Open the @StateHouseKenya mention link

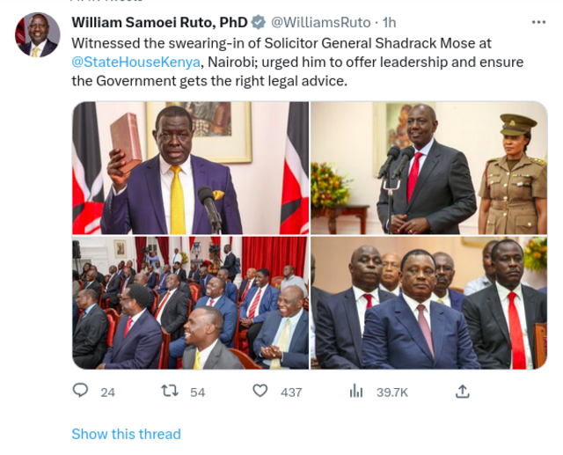point(135,62)
